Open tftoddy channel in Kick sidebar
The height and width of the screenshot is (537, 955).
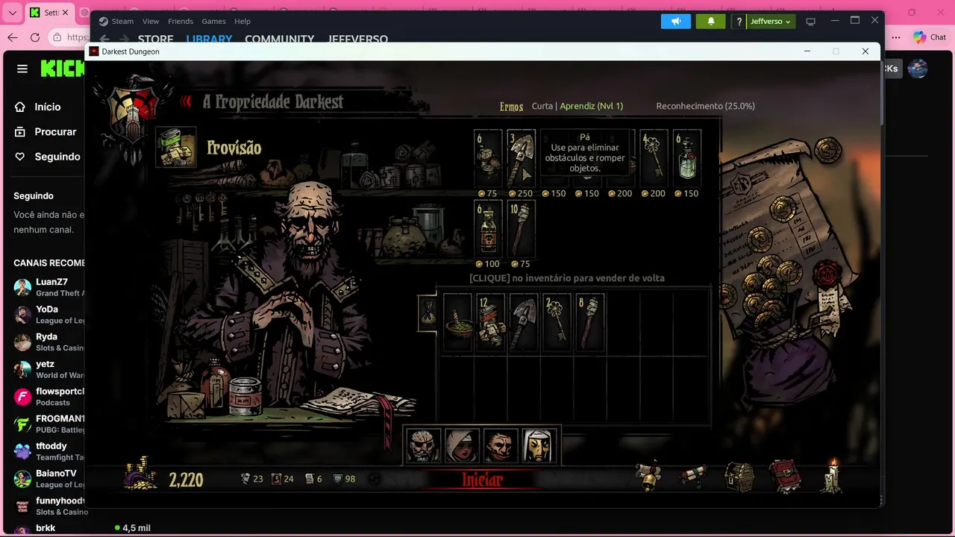point(48,451)
